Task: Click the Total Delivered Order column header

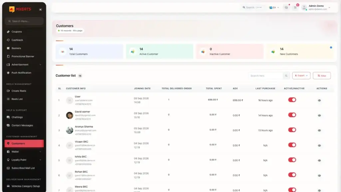Action: [x=176, y=89]
